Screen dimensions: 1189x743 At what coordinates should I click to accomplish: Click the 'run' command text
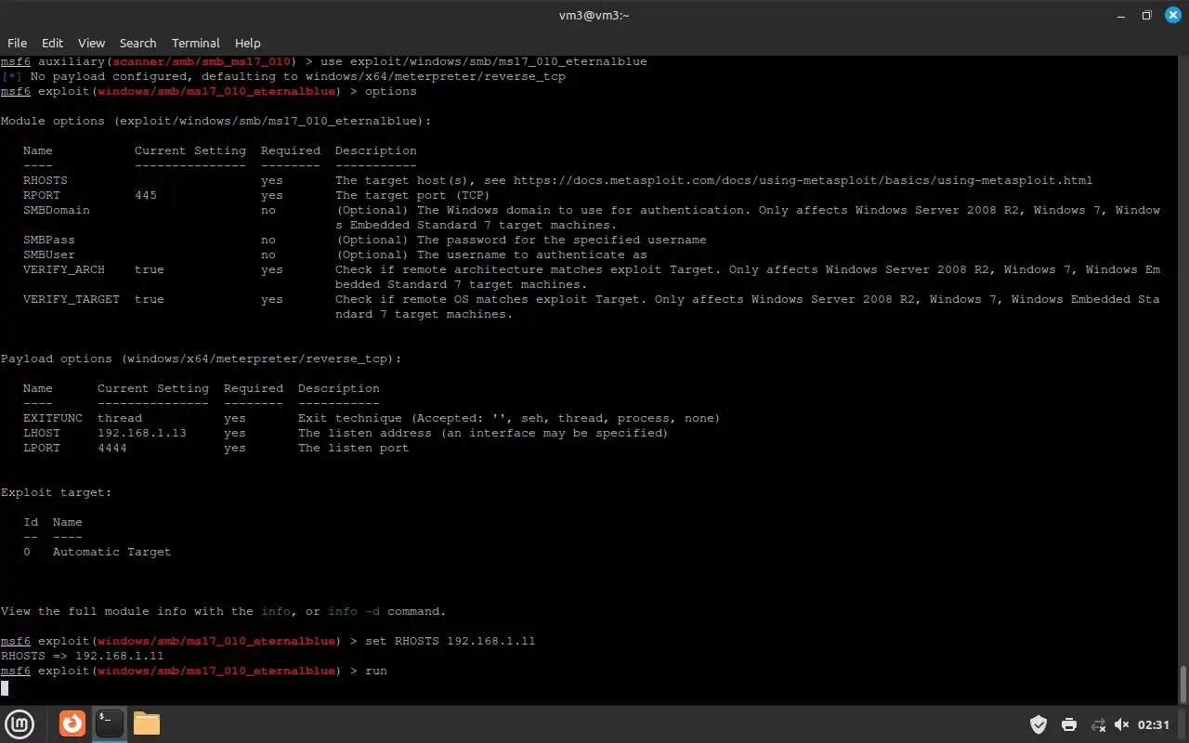pos(376,671)
